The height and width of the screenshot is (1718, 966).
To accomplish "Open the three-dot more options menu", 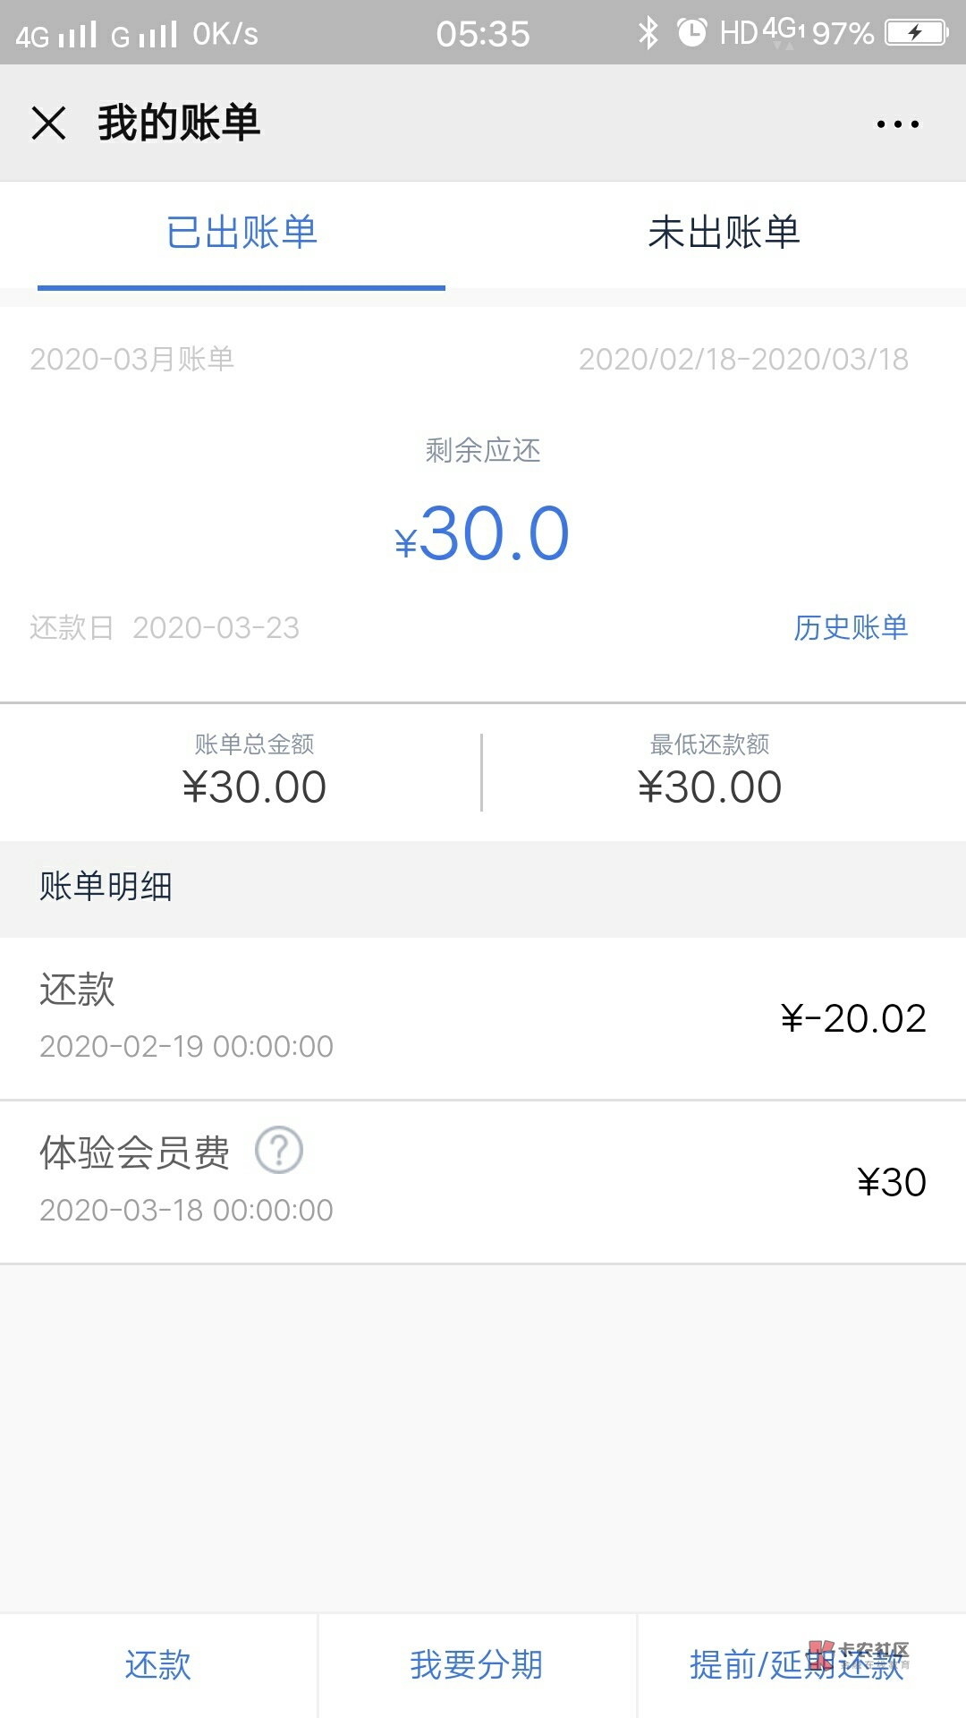I will pos(897,123).
